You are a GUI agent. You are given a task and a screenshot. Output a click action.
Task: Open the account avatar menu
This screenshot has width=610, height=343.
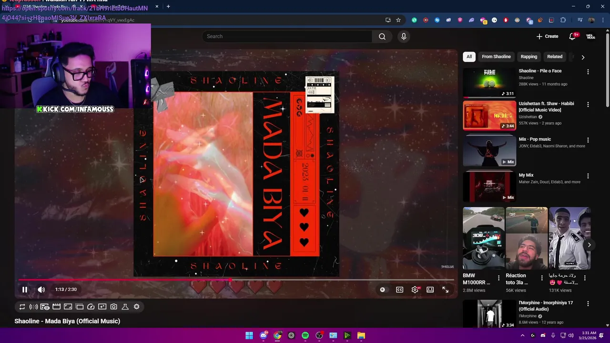[590, 36]
